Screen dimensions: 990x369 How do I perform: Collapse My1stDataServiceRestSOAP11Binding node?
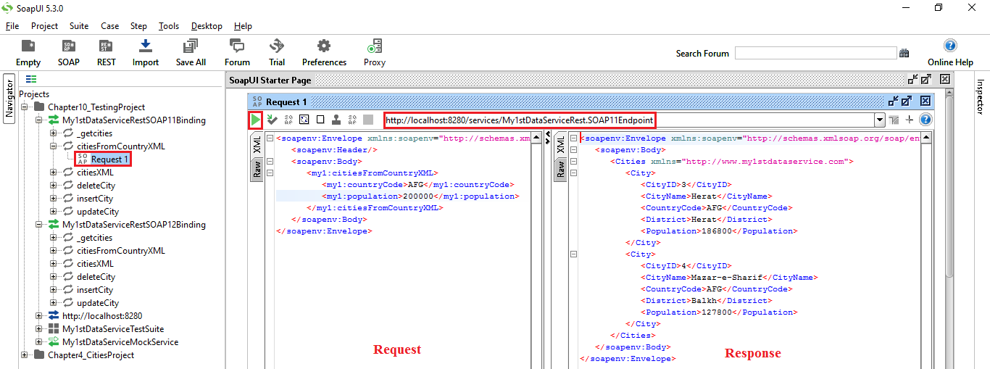39,120
